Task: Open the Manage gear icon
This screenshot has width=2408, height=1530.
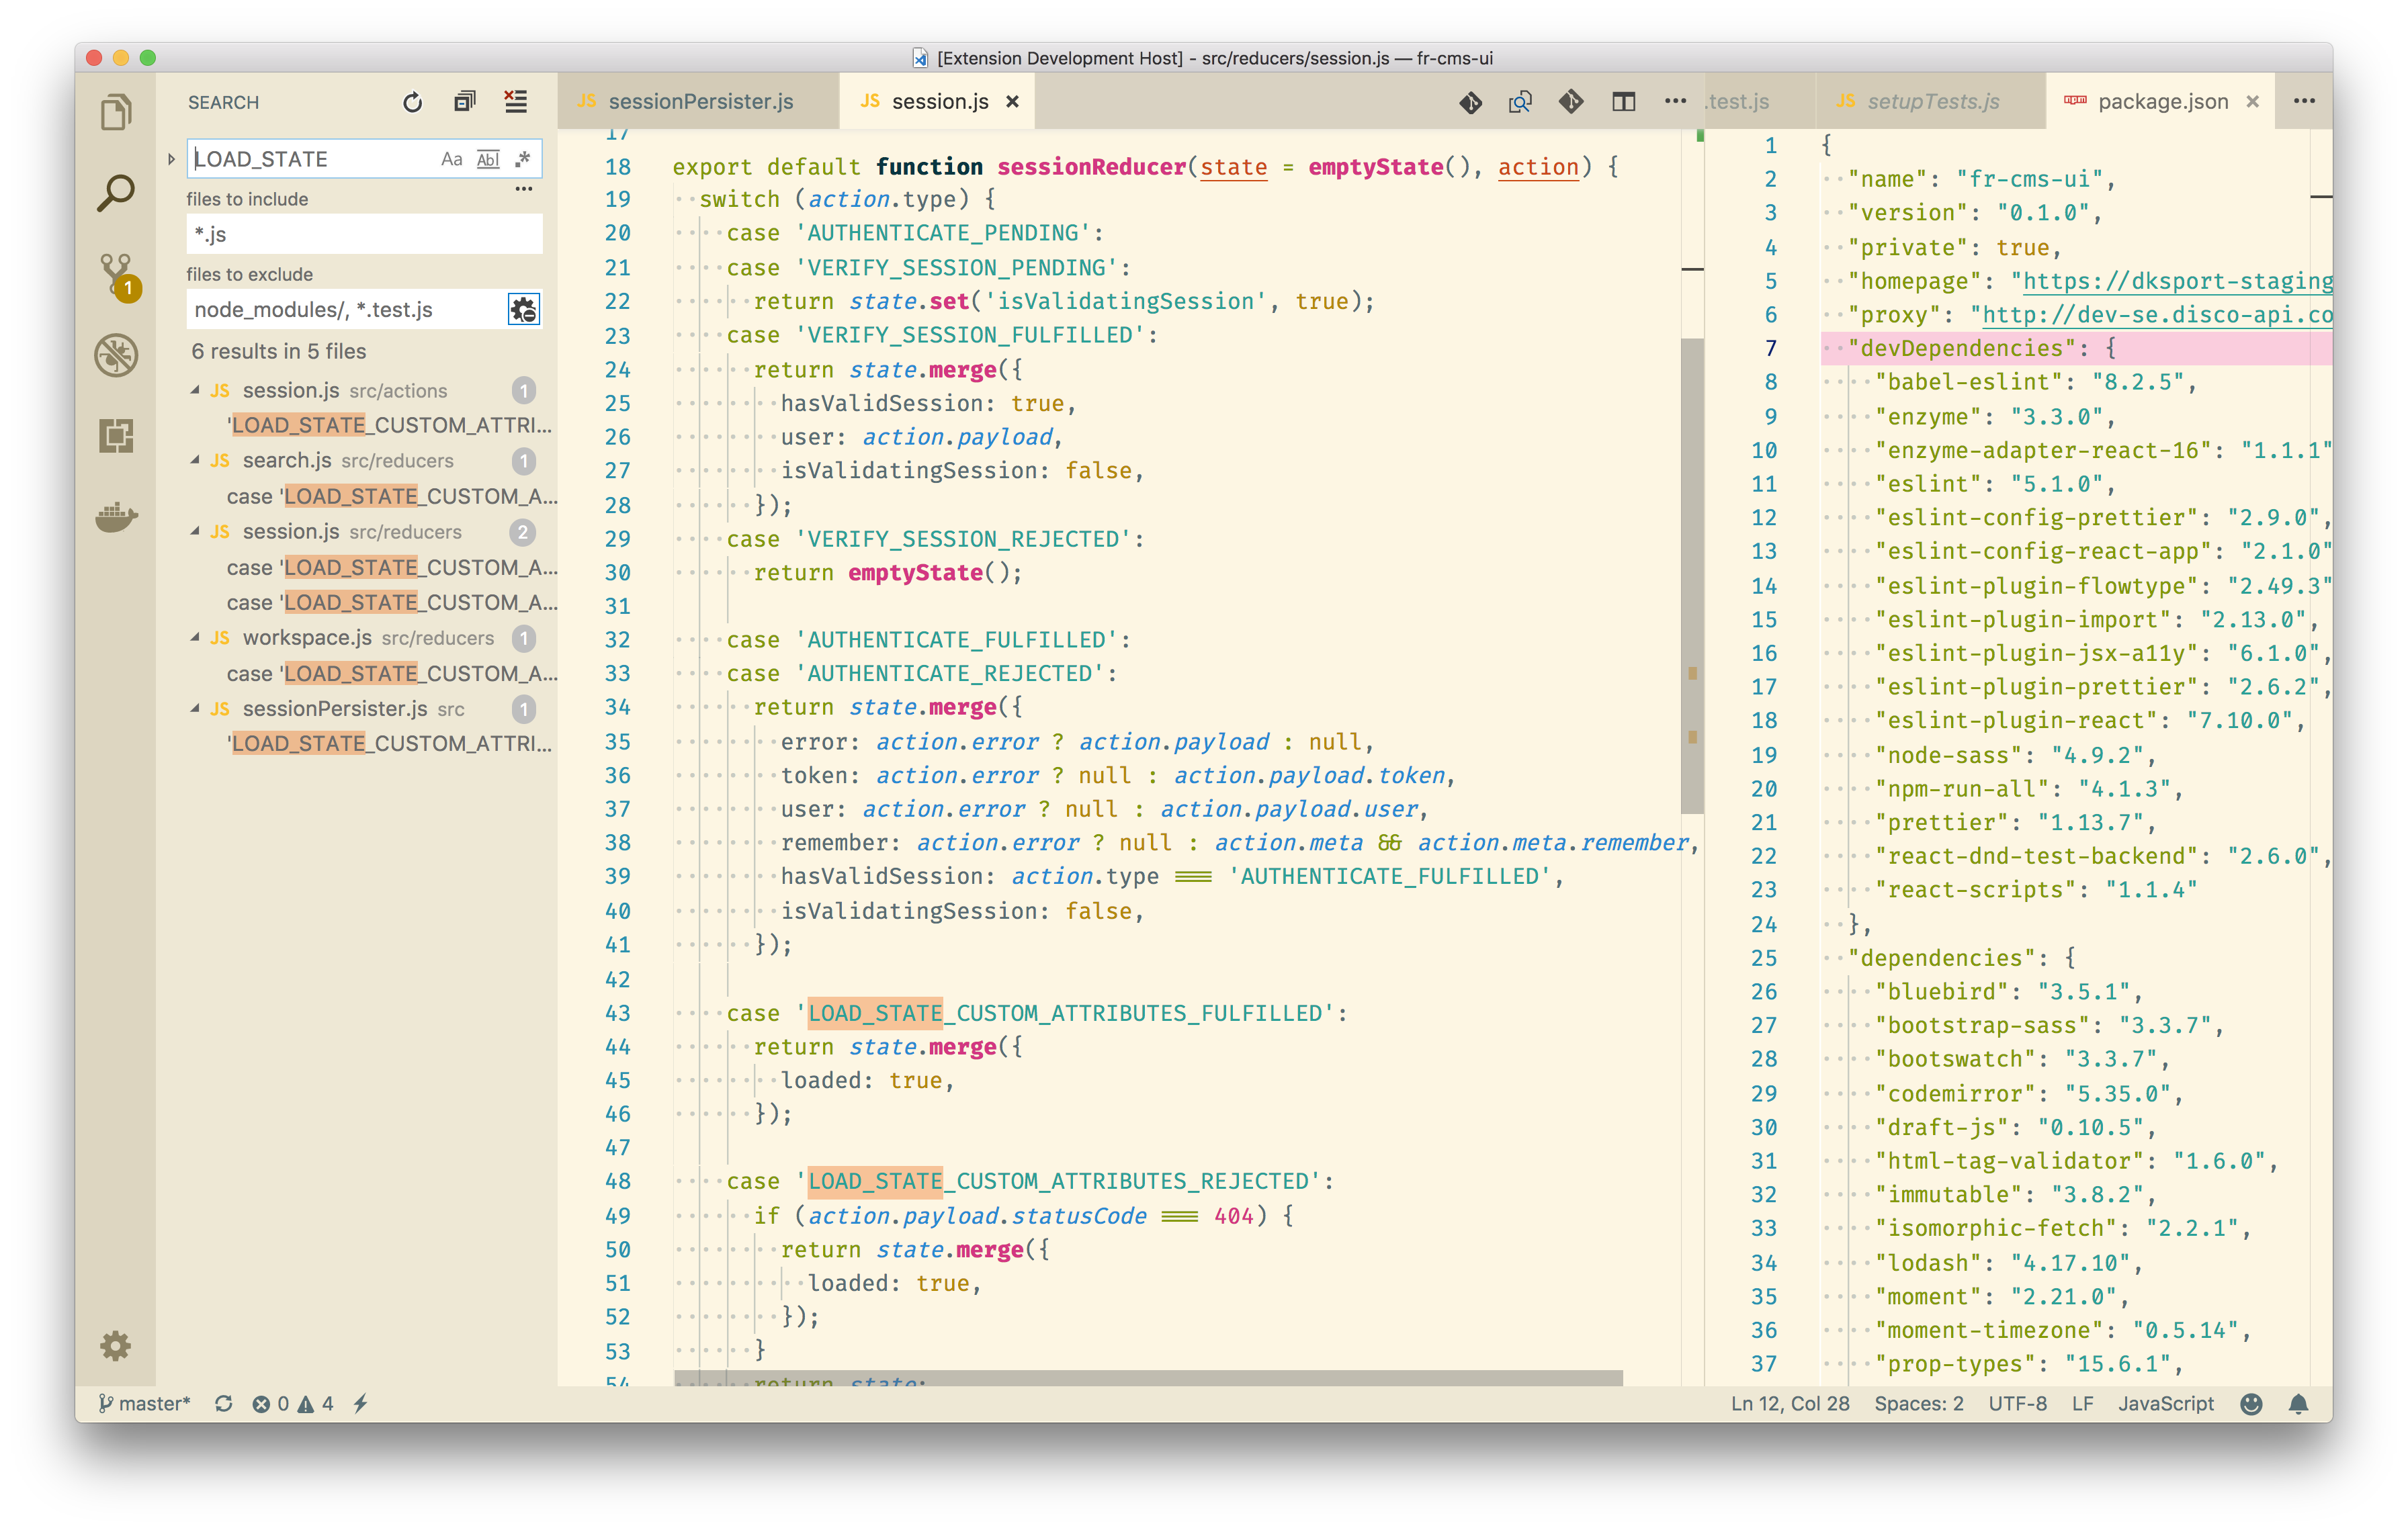Action: coord(116,1345)
